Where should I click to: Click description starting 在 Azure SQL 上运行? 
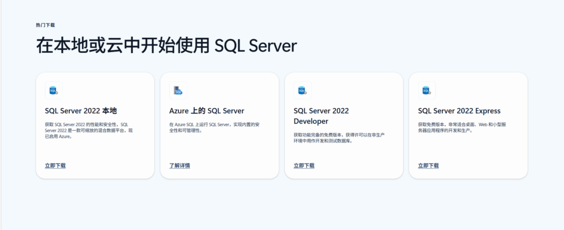pos(214,127)
